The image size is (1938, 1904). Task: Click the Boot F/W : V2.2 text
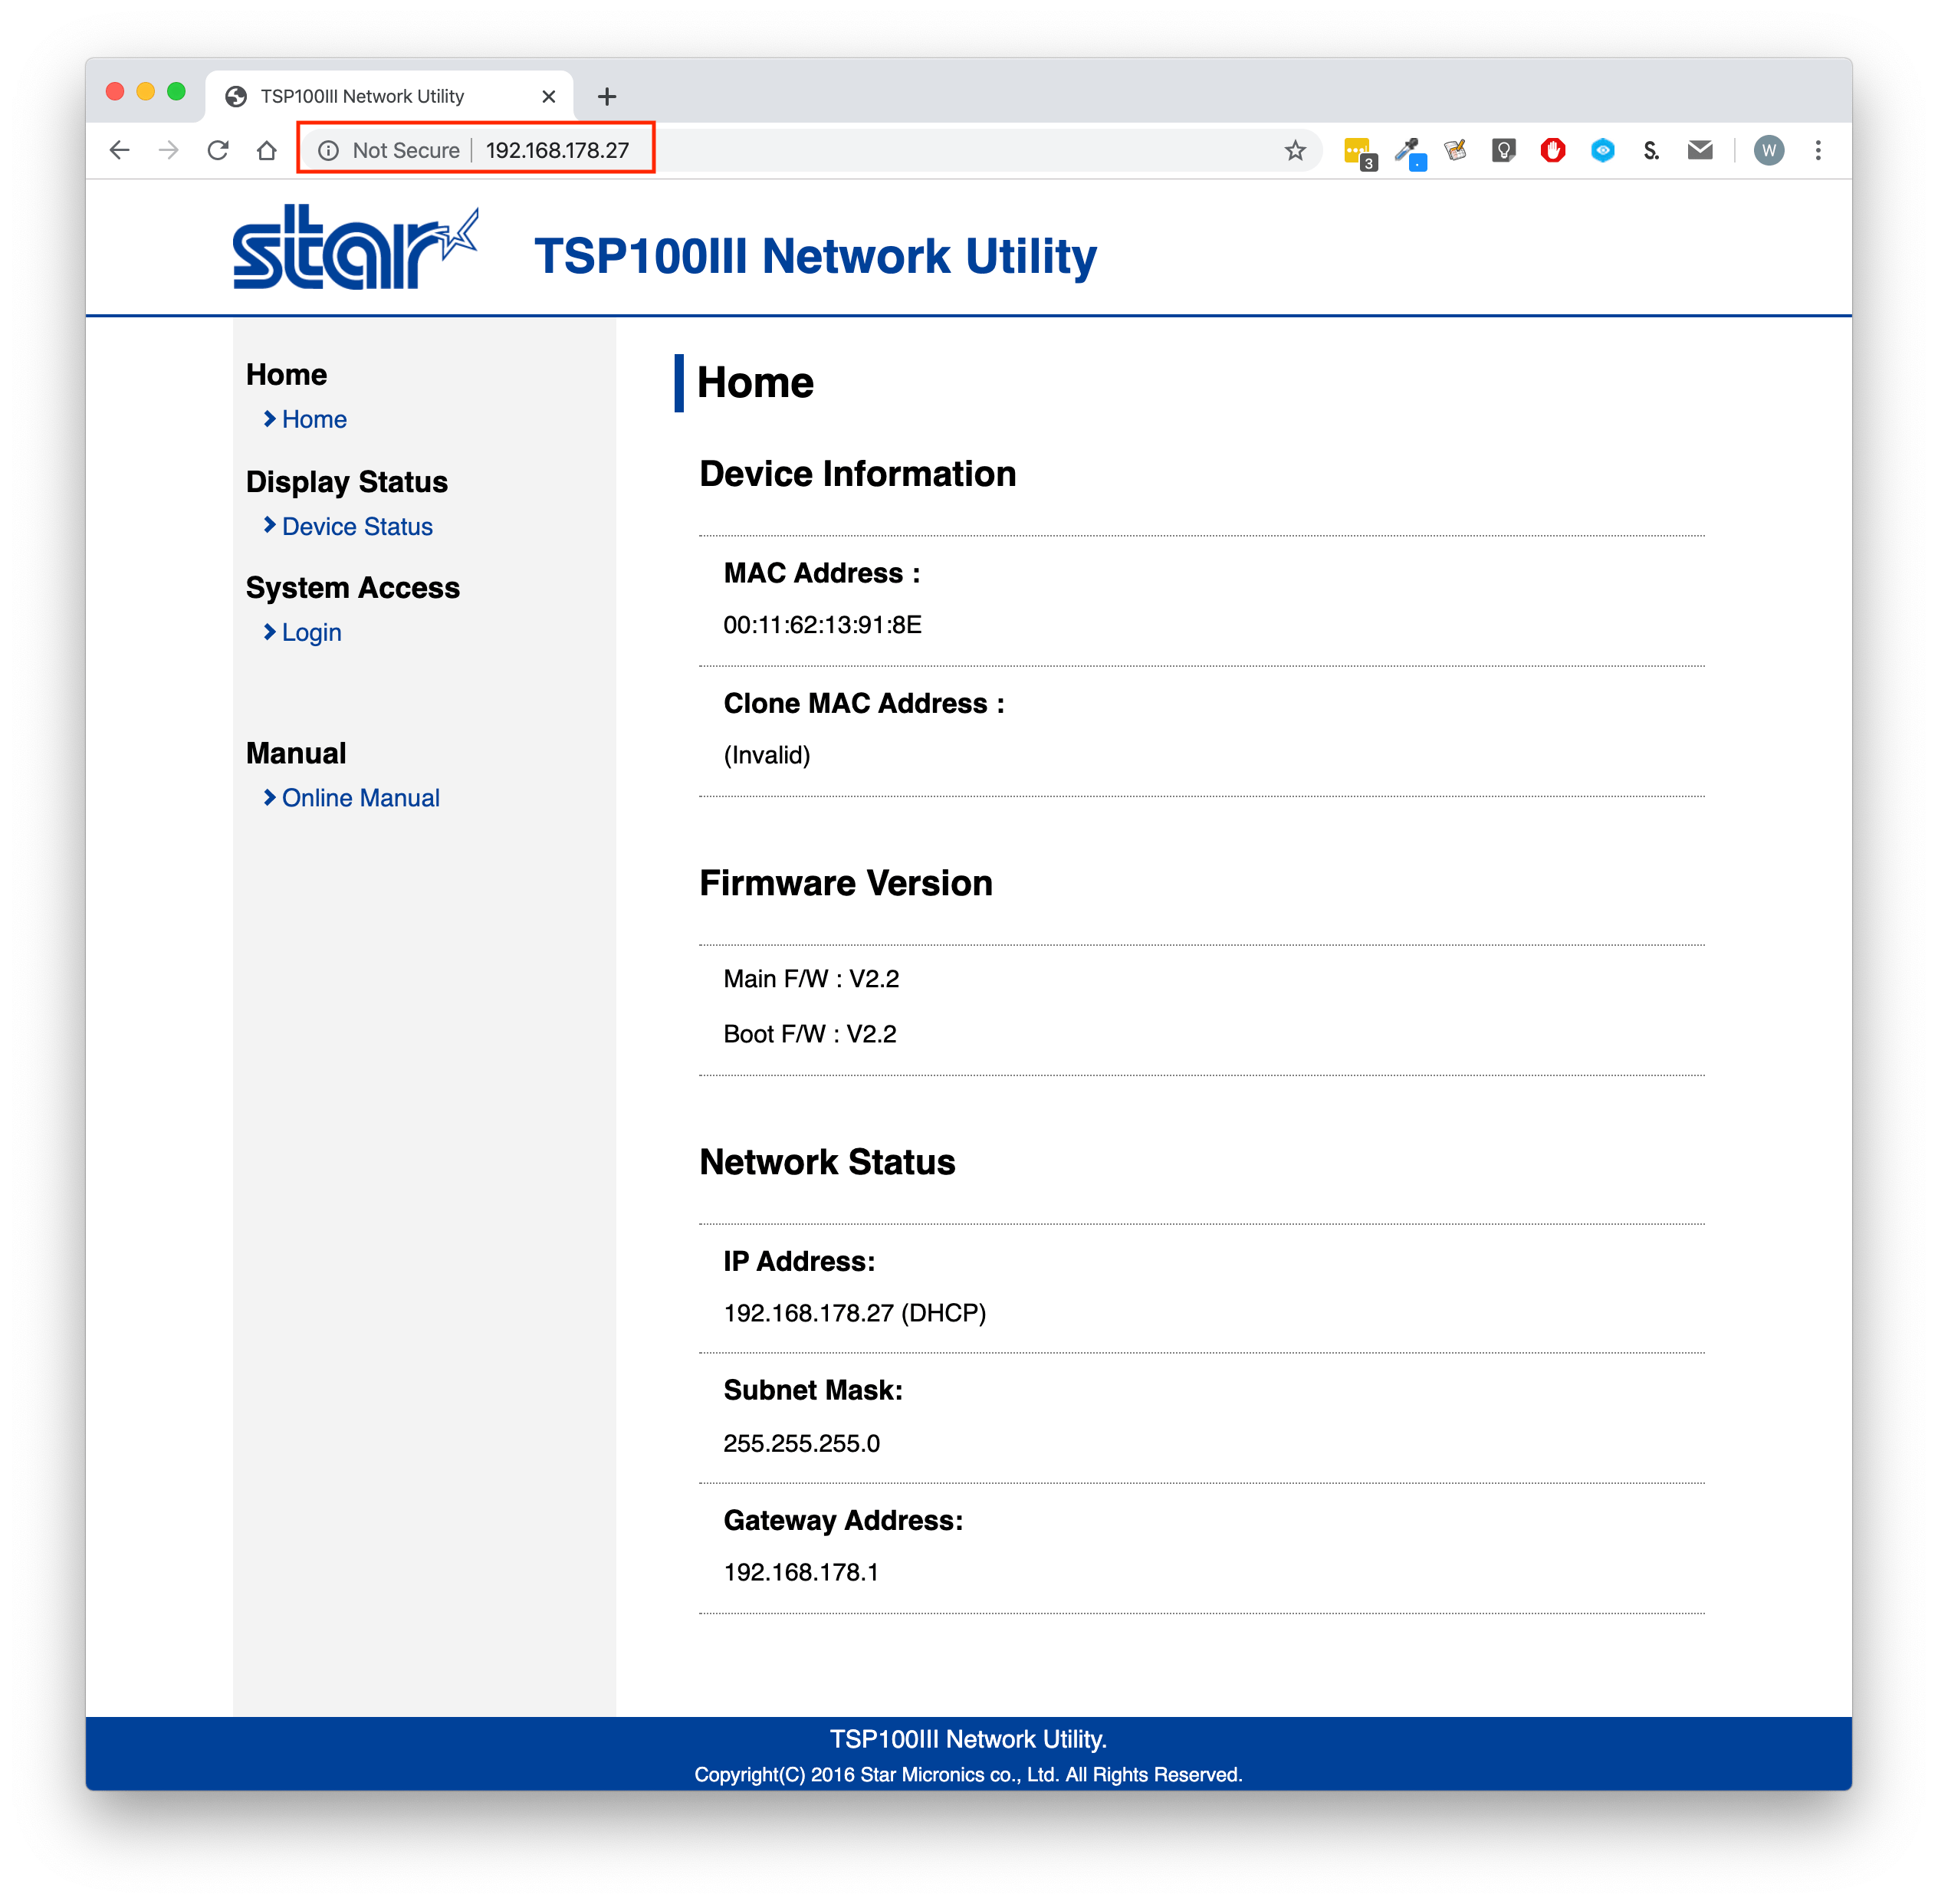tap(809, 1033)
